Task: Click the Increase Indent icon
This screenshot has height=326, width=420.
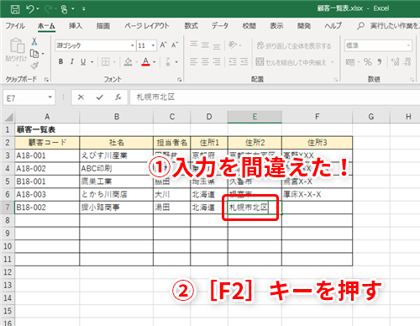Action: 244,61
